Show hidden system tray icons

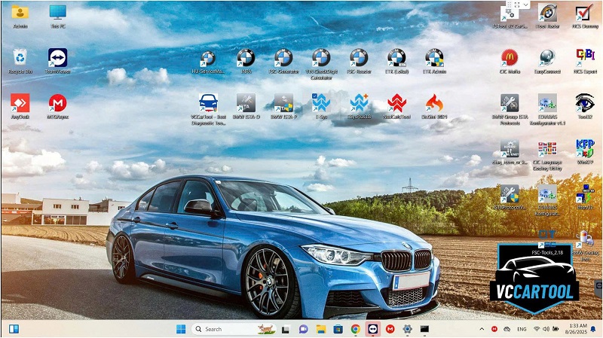point(482,329)
